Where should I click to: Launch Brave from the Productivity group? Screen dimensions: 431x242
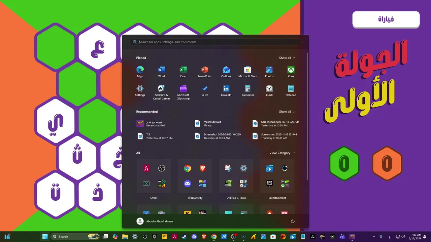203,168
